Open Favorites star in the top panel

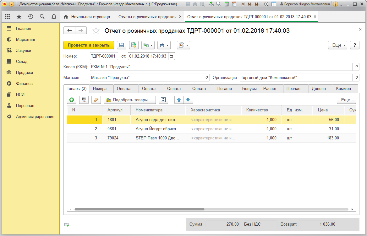(19, 17)
